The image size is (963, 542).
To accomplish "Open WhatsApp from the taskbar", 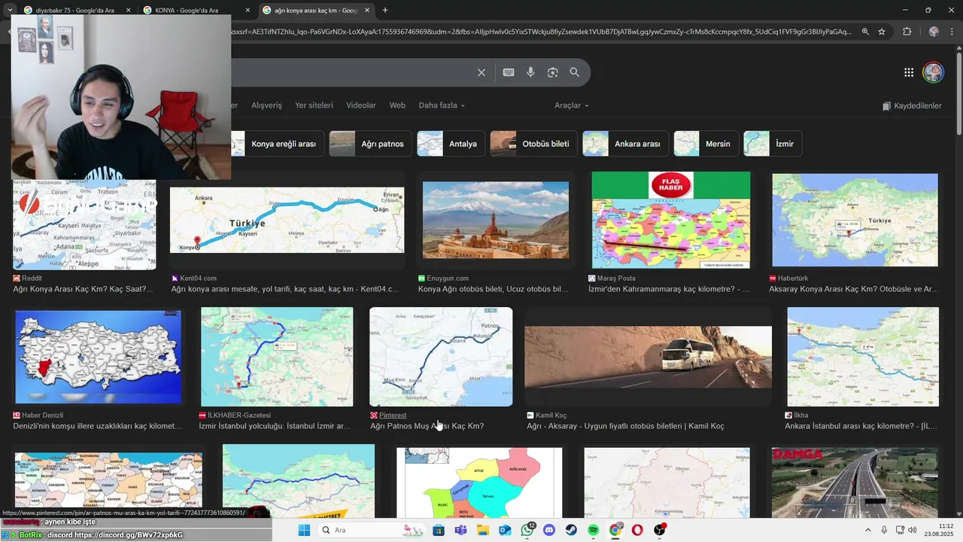I will (x=527, y=530).
